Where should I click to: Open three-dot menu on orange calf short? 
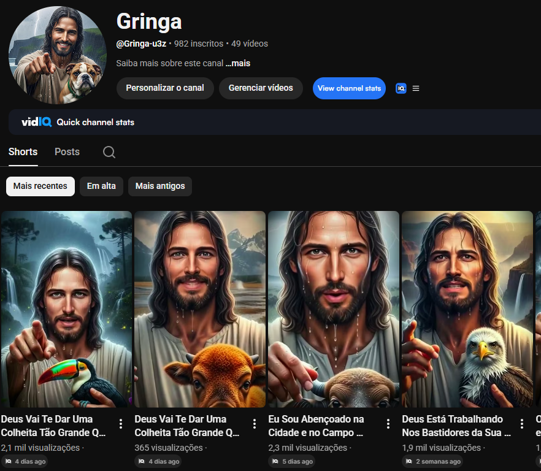coord(255,424)
